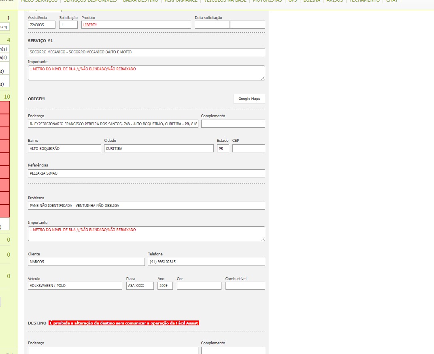
Task: Click the Ano field 2009
Action: point(165,286)
